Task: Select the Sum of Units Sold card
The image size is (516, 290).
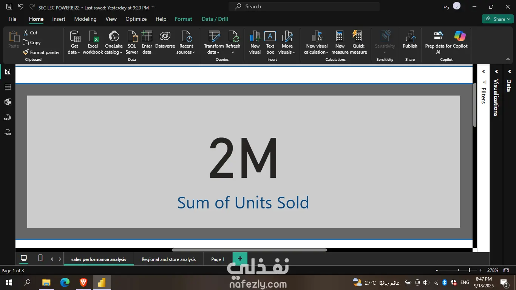Action: tap(243, 162)
